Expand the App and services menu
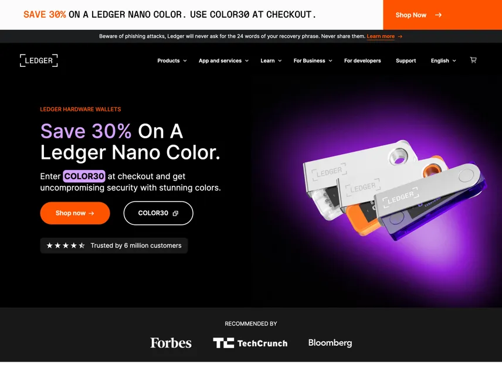 click(x=223, y=60)
